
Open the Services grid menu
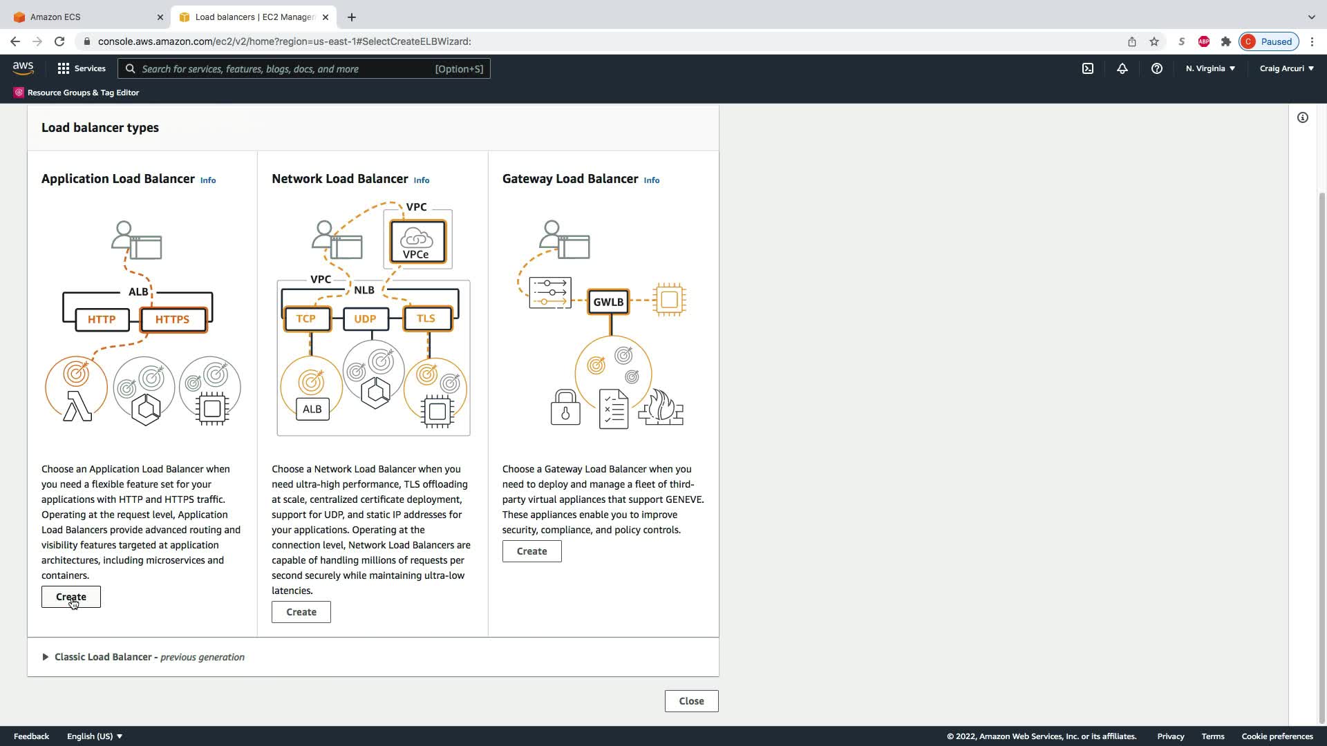82,68
